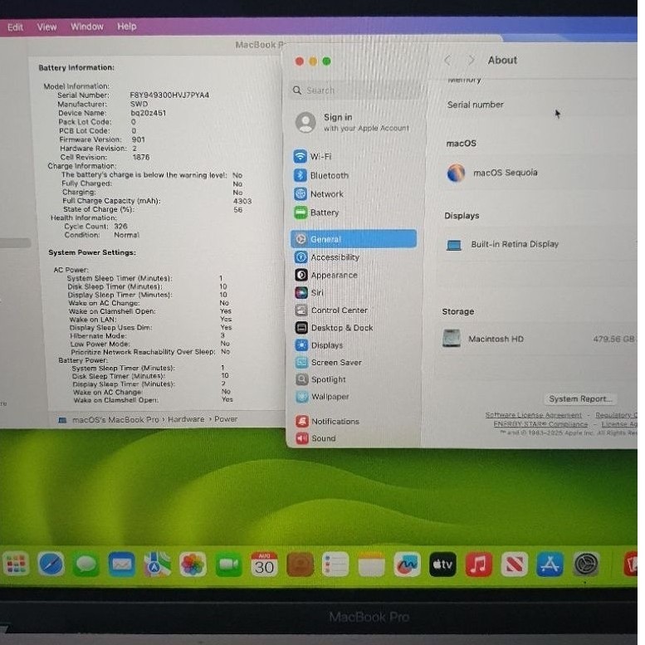Open Notifications settings
Image resolution: width=645 pixels, height=645 pixels.
pyautogui.click(x=328, y=422)
